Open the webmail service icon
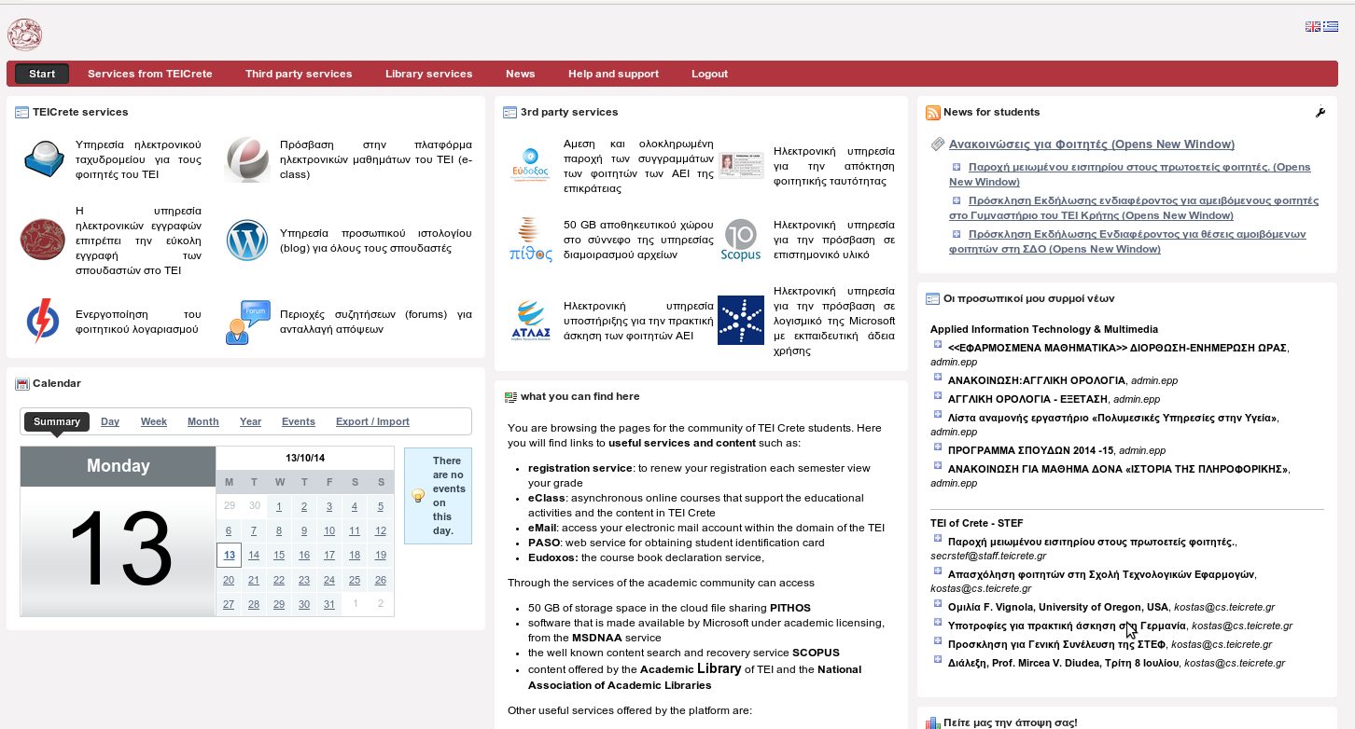This screenshot has width=1355, height=729. pyautogui.click(x=44, y=158)
